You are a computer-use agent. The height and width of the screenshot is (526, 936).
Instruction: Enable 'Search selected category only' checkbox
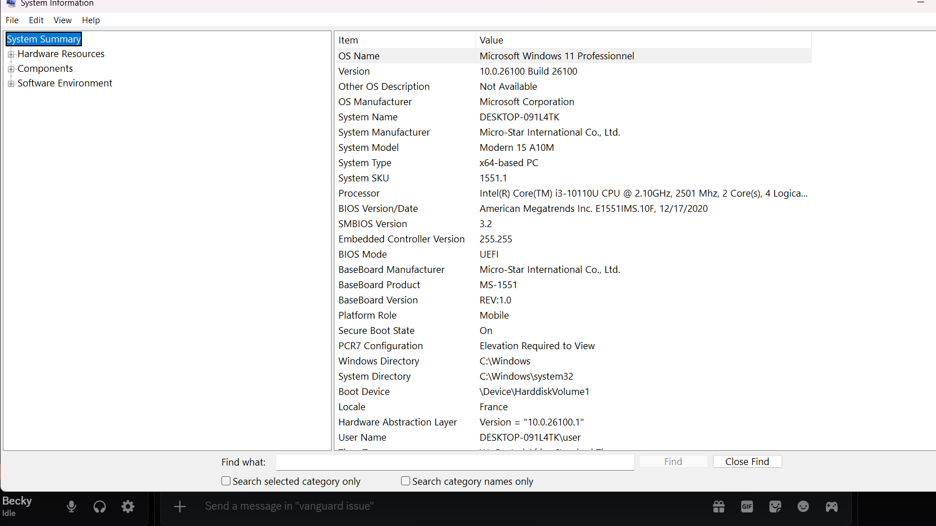pos(226,481)
